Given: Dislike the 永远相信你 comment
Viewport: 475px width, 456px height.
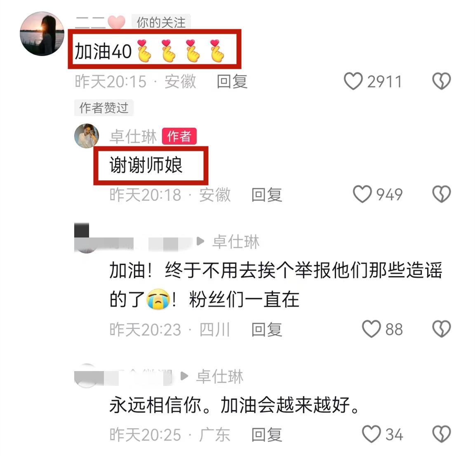Looking at the screenshot, I should click(x=441, y=434).
